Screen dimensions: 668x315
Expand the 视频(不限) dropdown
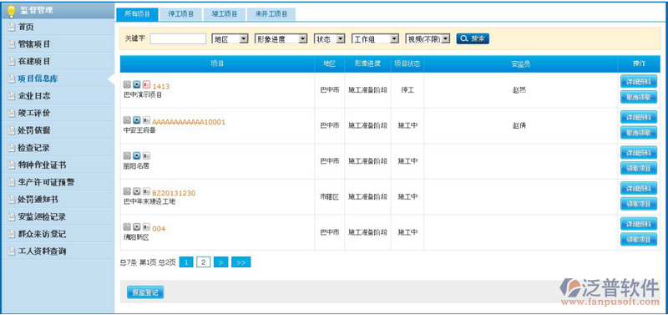428,38
